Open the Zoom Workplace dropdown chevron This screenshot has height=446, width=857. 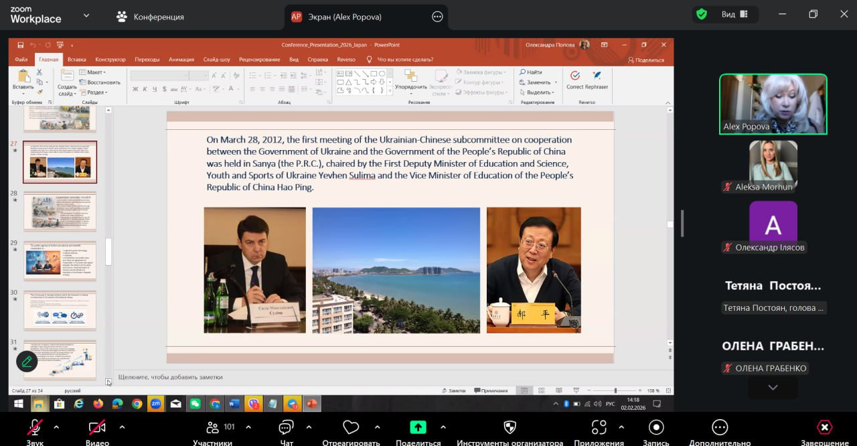(x=86, y=15)
